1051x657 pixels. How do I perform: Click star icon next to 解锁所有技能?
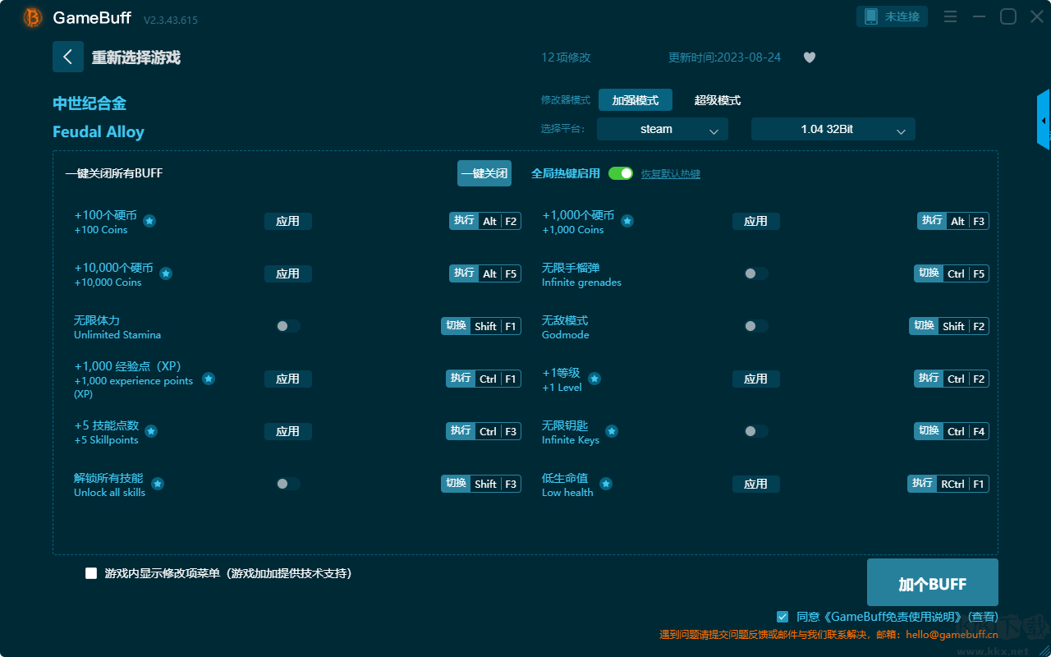click(x=158, y=484)
